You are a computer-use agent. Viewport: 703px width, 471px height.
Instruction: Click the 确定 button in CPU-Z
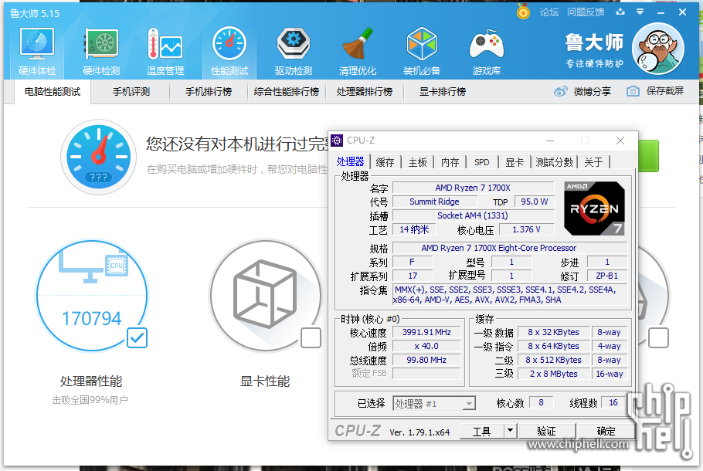(606, 431)
